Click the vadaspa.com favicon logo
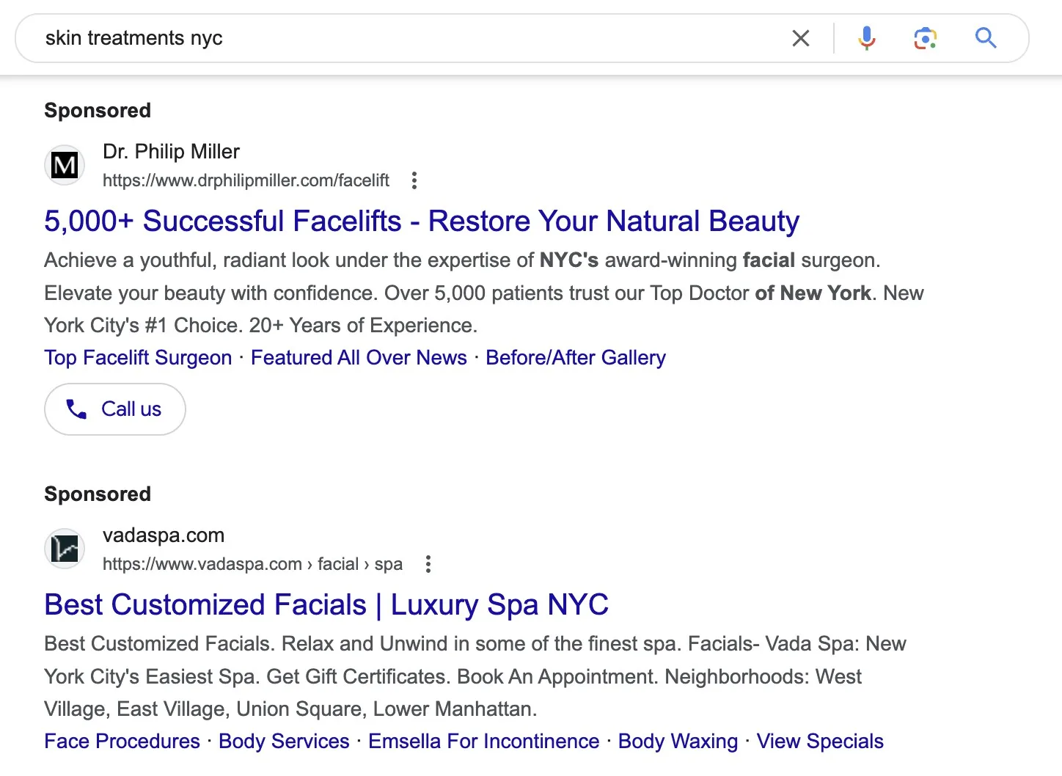The image size is (1062, 776). click(65, 549)
